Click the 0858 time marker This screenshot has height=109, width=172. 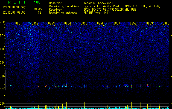133,23
